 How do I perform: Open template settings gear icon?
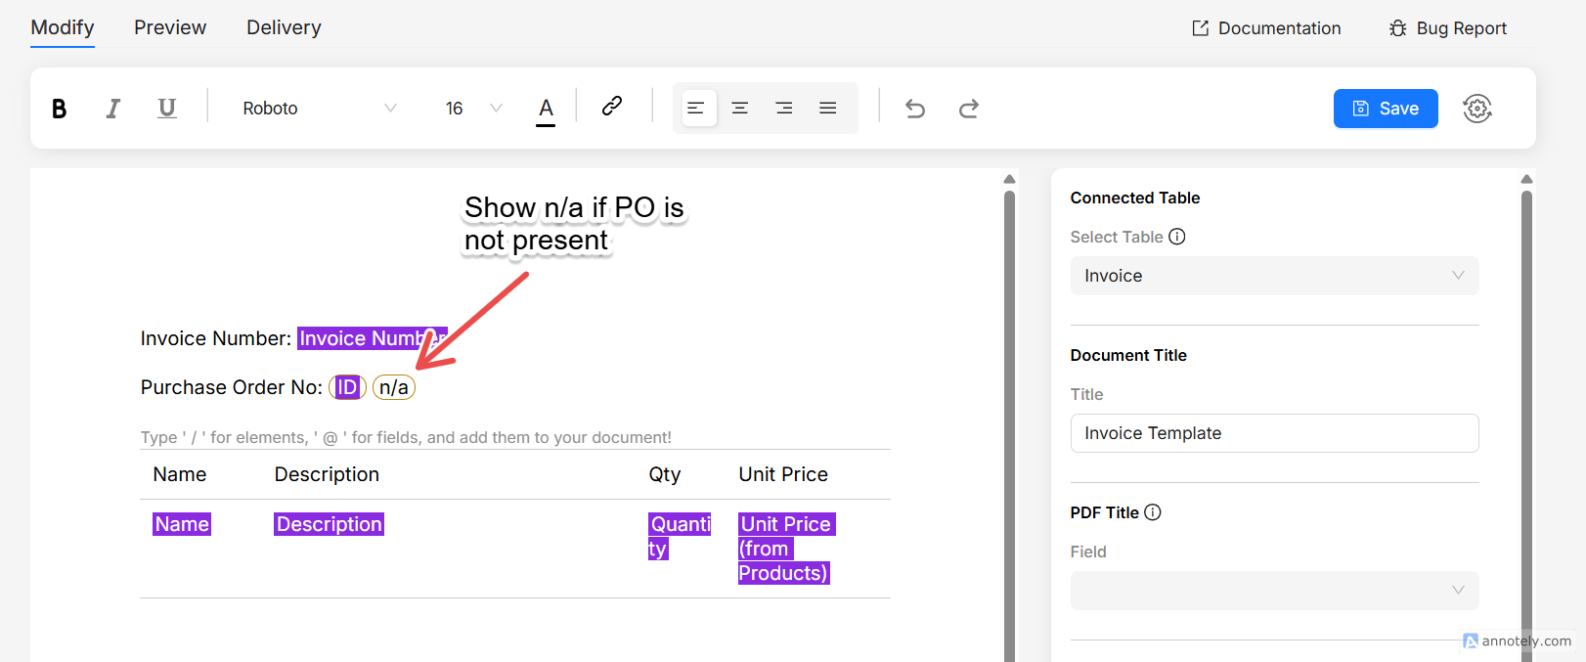point(1477,109)
